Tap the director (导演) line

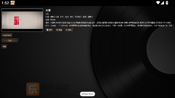[x=50, y=20]
